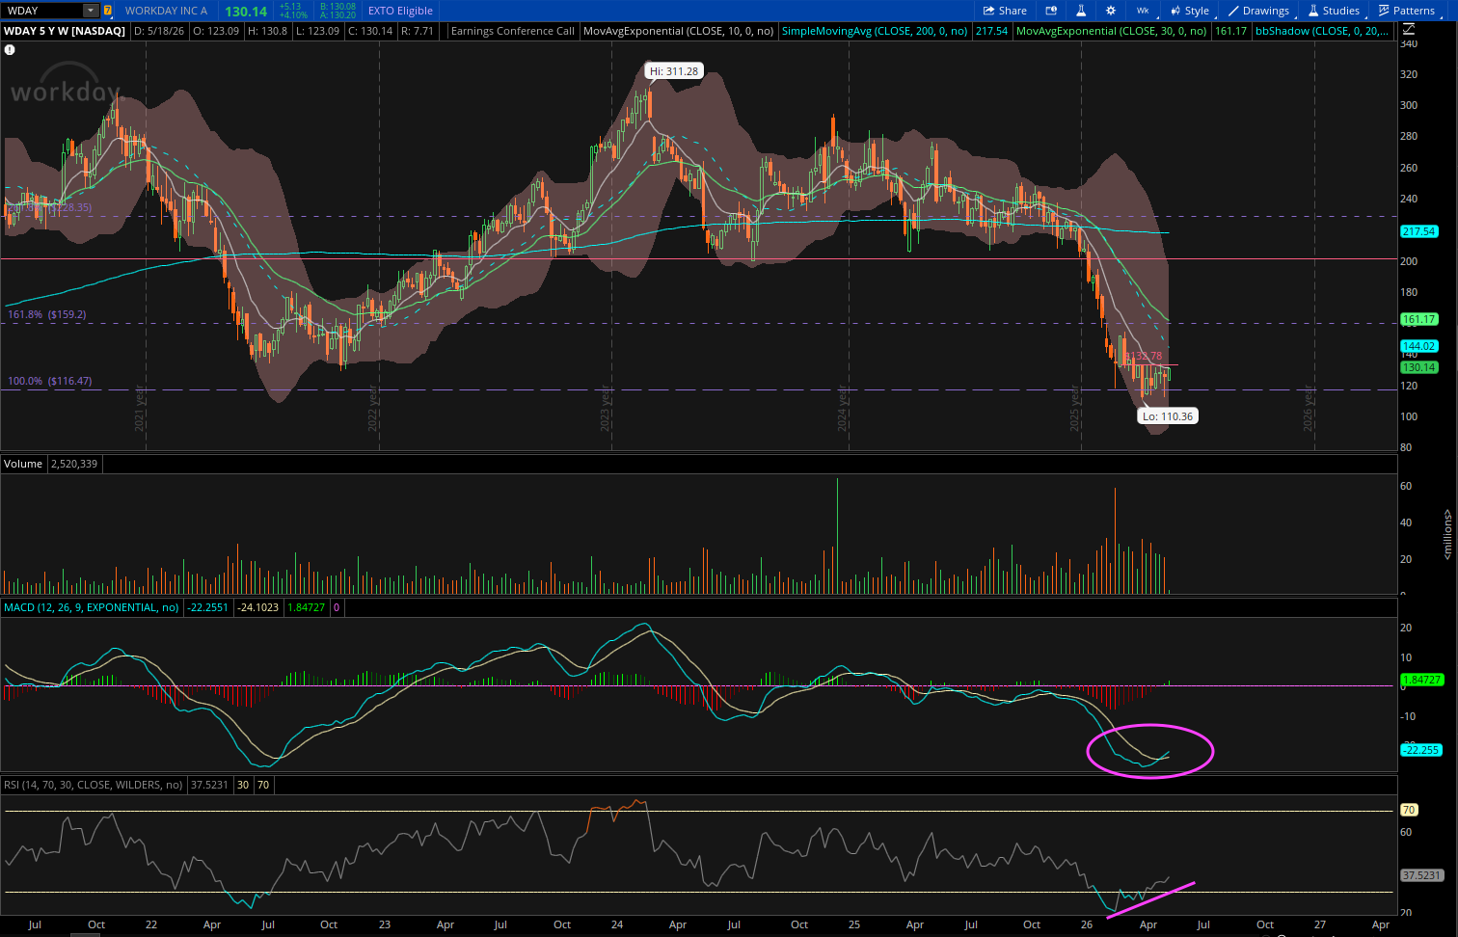Open chart settings gear icon
1458x937 pixels.
pos(1111,11)
